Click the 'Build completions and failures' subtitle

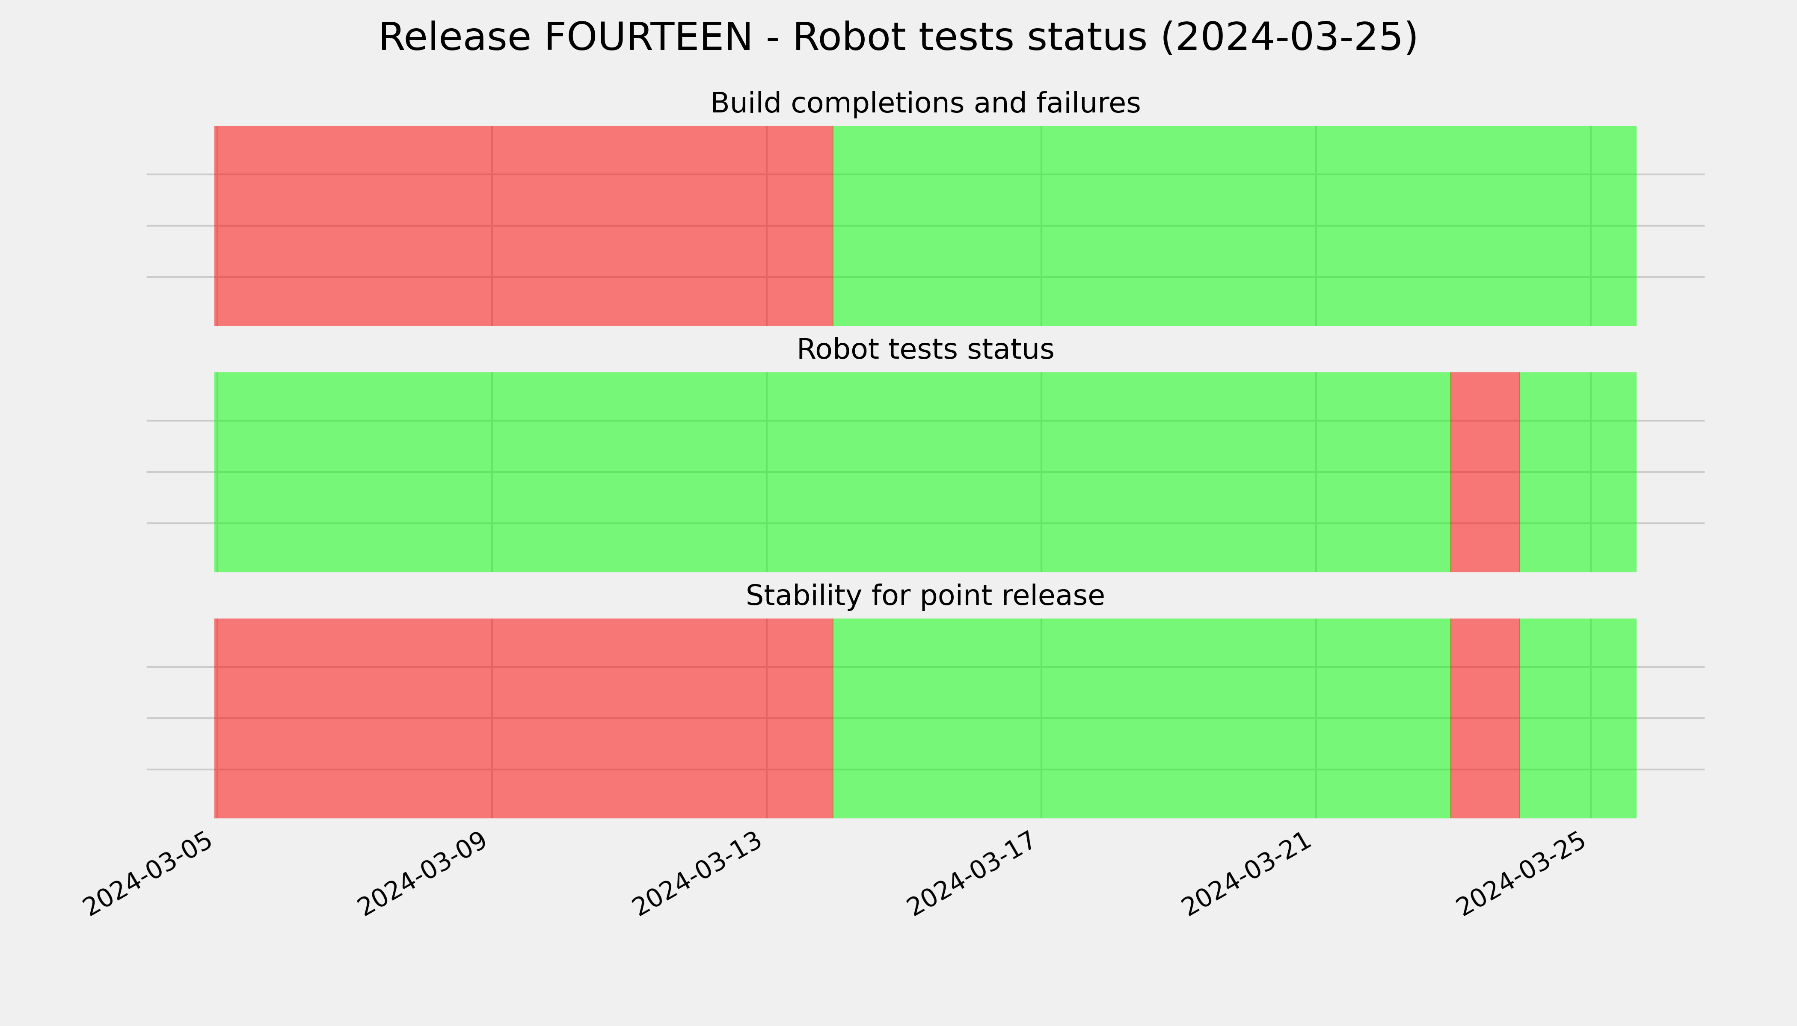[925, 103]
